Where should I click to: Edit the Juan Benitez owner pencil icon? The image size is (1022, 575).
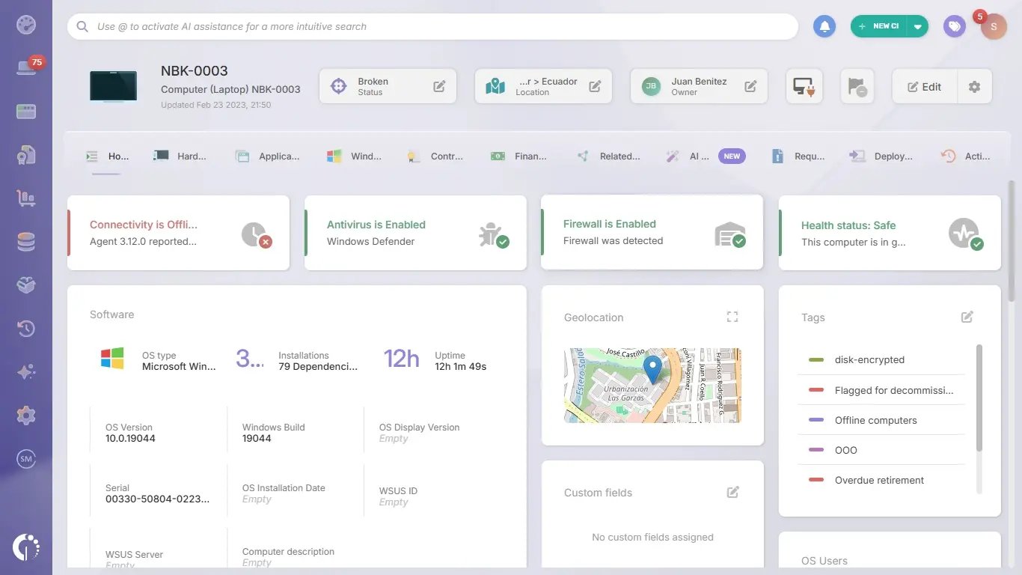pos(750,86)
